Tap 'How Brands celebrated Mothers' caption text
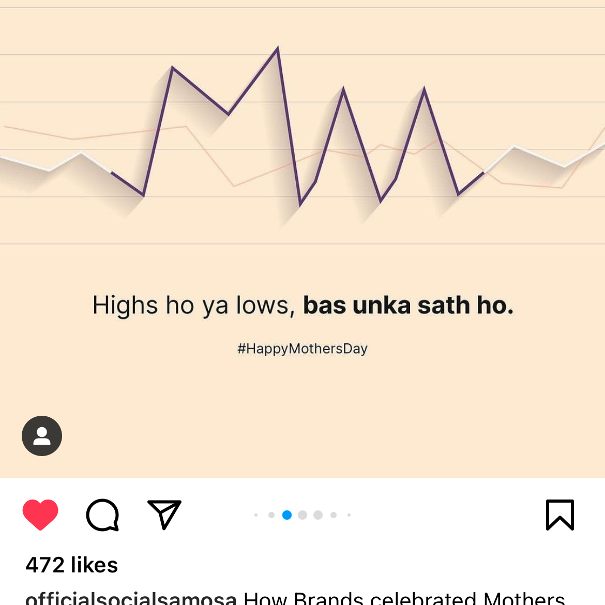This screenshot has width=605, height=605. click(404, 598)
